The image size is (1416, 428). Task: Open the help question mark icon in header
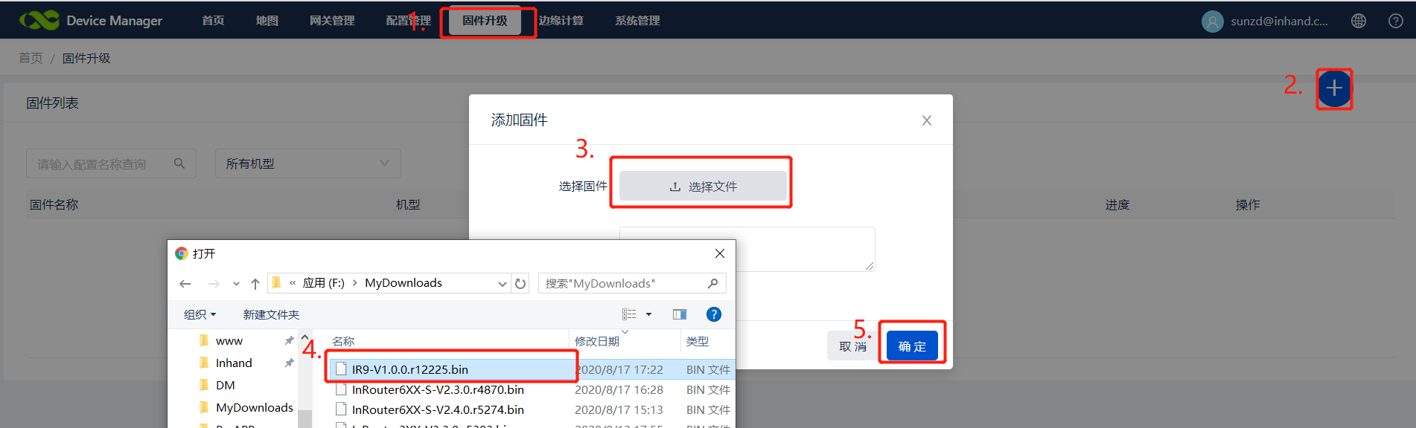(1396, 21)
